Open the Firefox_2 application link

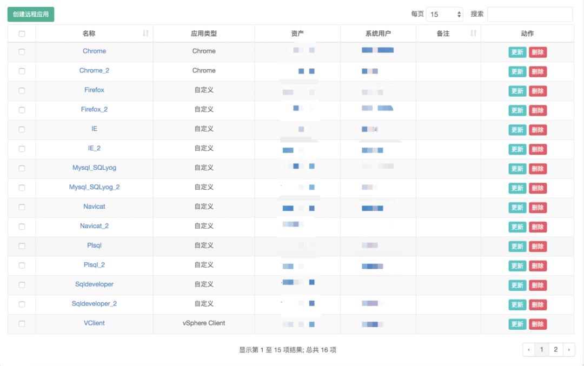pyautogui.click(x=94, y=110)
